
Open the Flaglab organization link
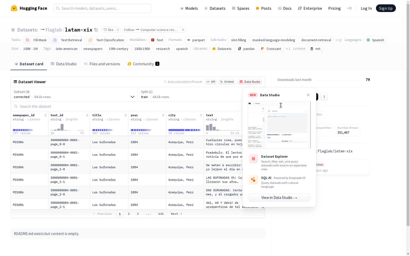[x=54, y=30]
